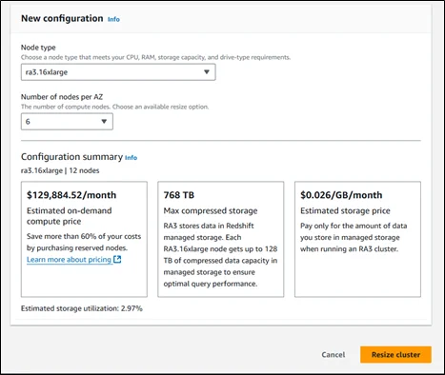Open the Learn more about pricing link
Viewport: 445px width, 375px height.
tap(69, 260)
